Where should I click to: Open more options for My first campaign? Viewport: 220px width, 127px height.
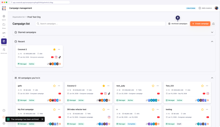59,109
